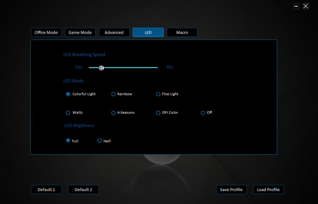Minimize the mouse settings window
The height and width of the screenshot is (204, 318).
[296, 6]
